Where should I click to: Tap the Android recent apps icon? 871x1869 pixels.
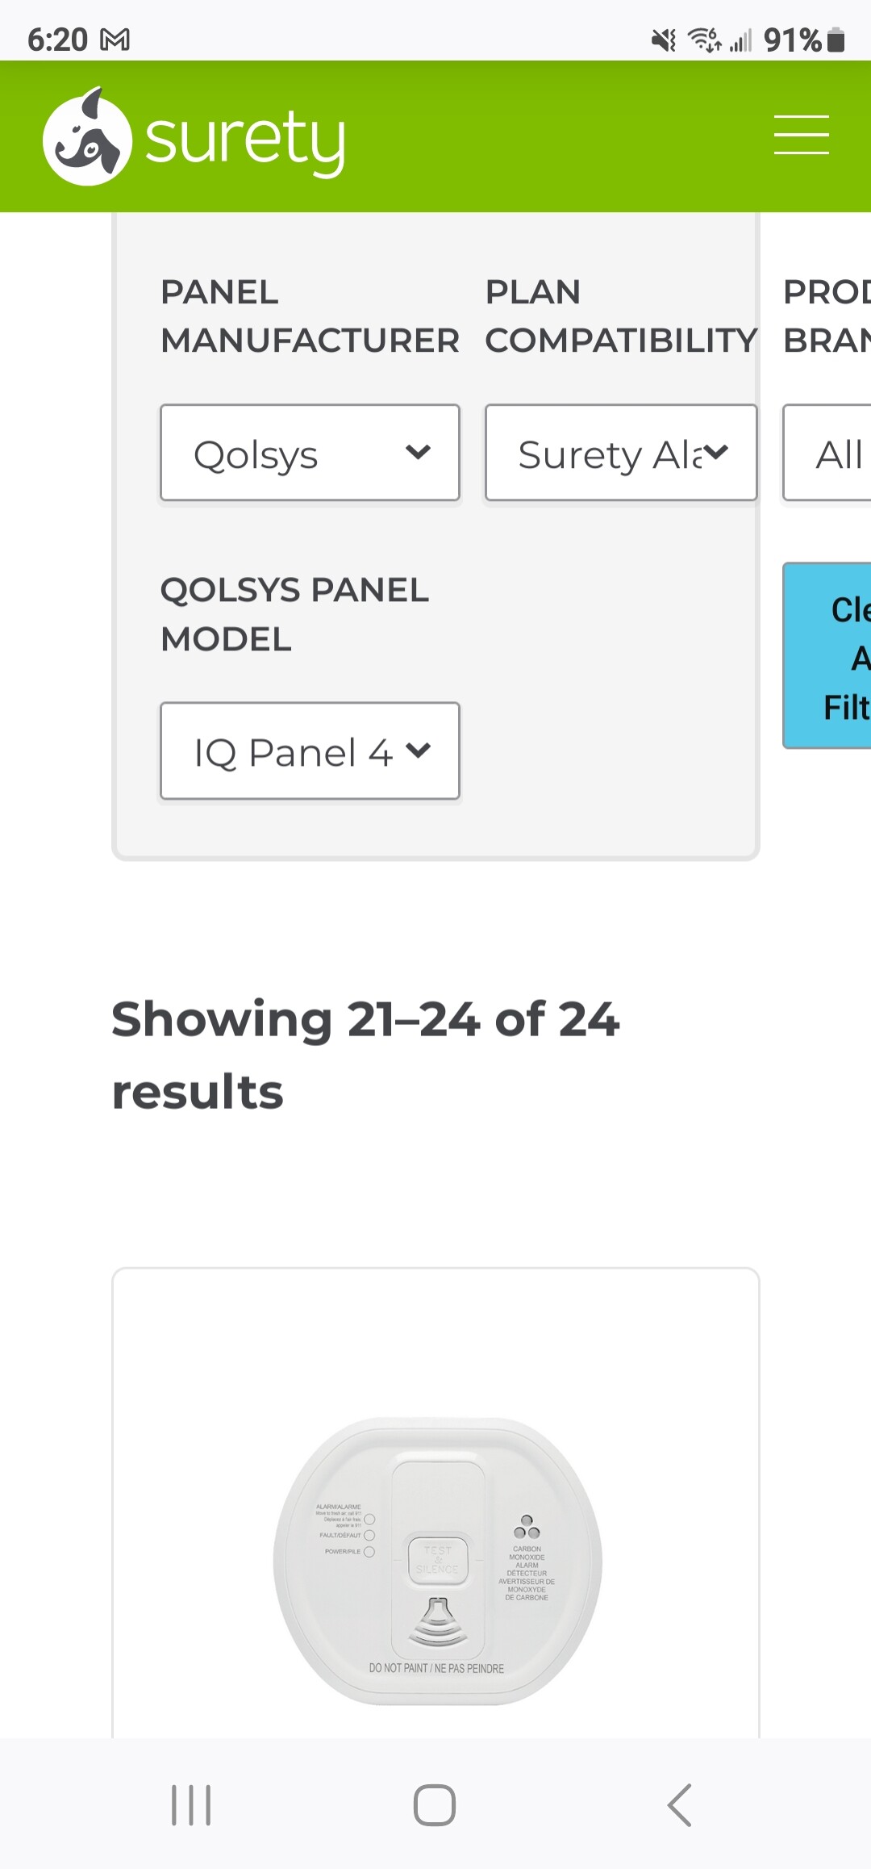191,1805
